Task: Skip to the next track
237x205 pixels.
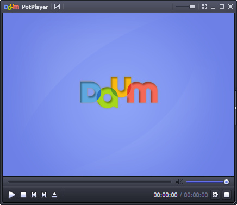Action: pyautogui.click(x=44, y=195)
